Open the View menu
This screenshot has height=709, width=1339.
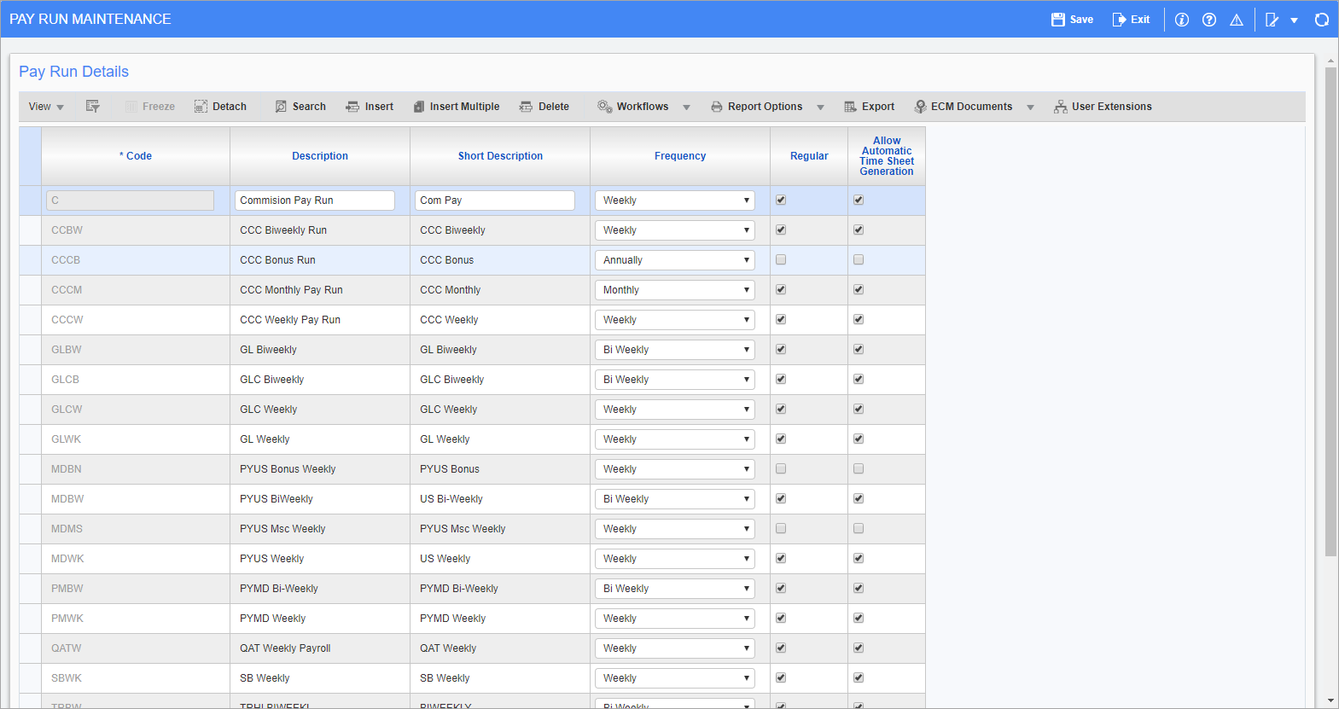46,107
